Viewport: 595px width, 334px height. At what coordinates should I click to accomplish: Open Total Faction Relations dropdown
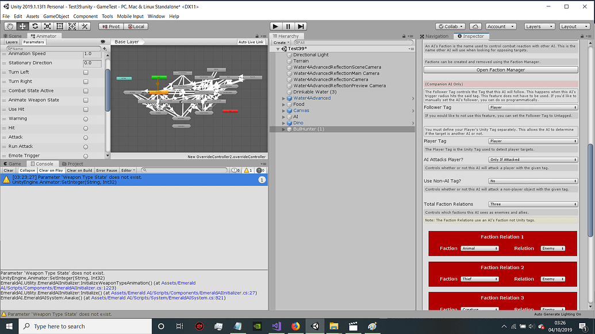(533, 204)
